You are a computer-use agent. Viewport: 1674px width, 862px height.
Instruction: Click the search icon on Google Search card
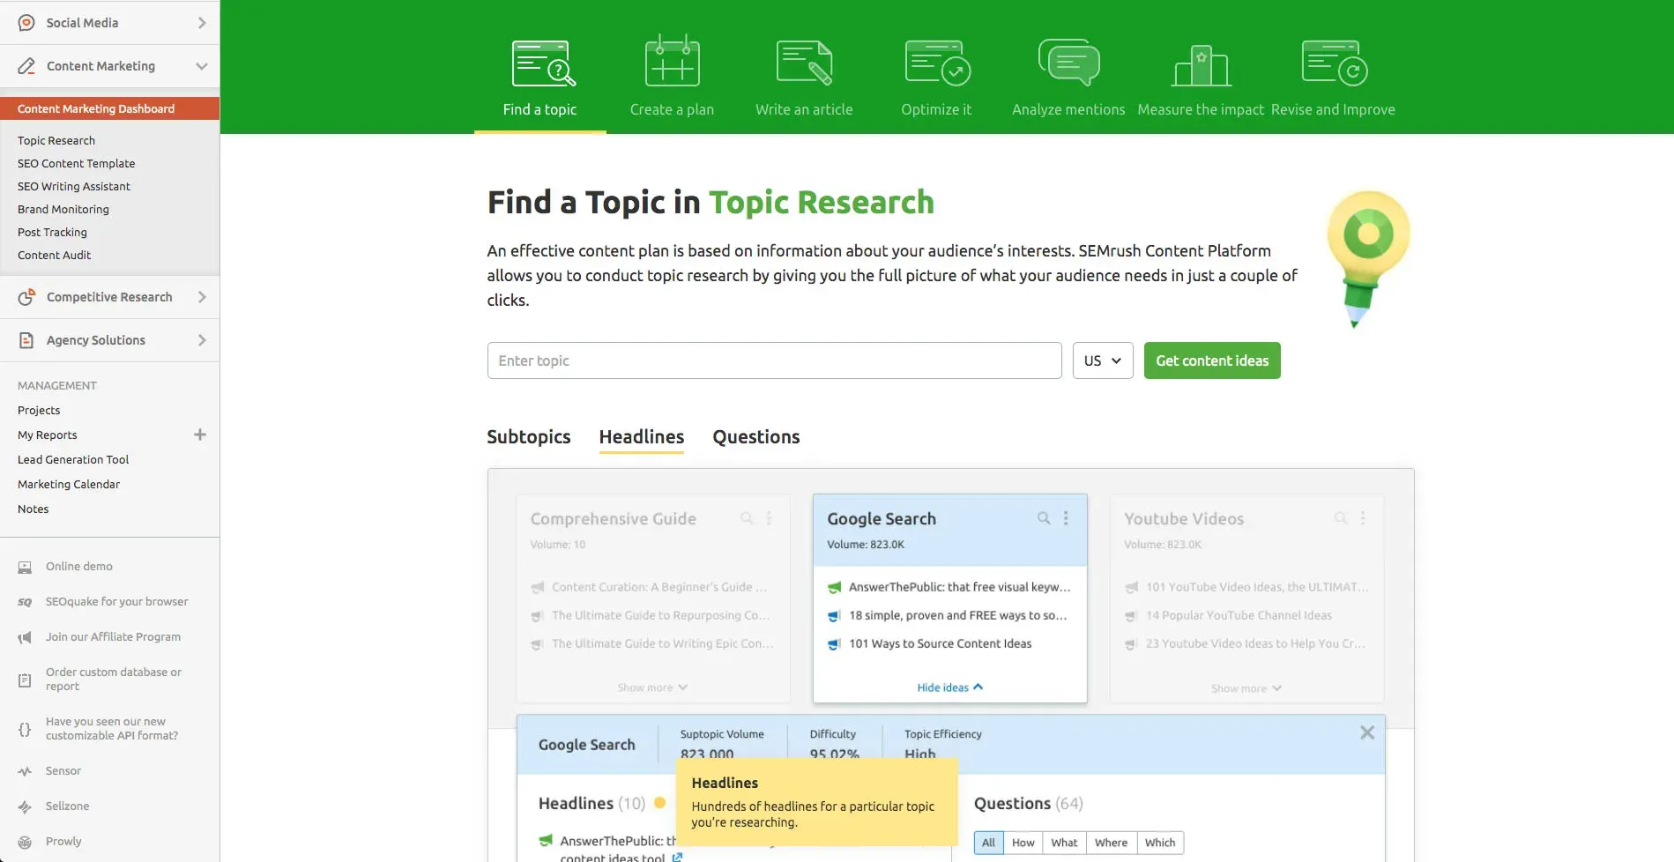1044,518
